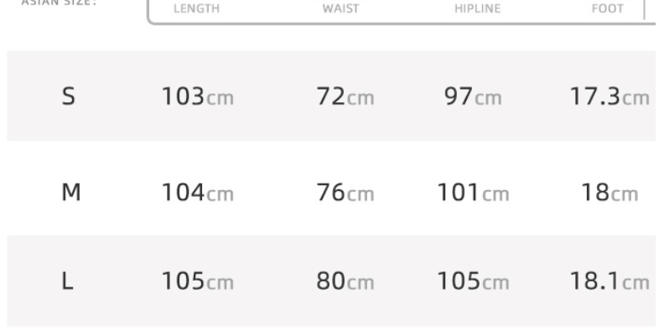This screenshot has width=664, height=330.
Task: Select the M size row label
Action: point(70,192)
